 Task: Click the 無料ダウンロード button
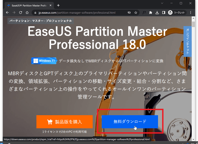[130, 122]
